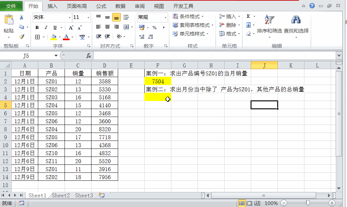Expand the number format 常规 dropdown

click(165, 18)
